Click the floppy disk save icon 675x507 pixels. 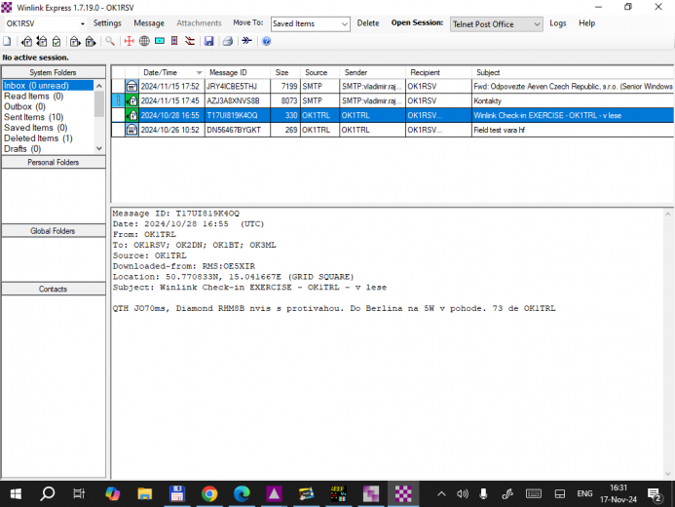[208, 41]
